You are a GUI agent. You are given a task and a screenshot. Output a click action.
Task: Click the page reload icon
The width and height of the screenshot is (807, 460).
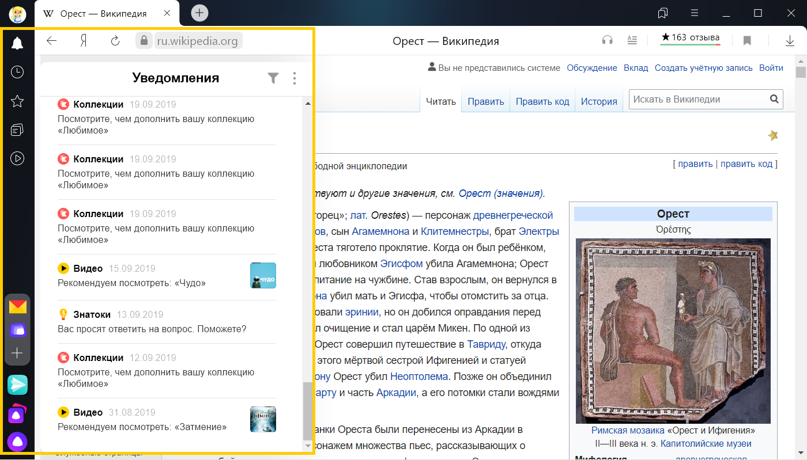point(115,41)
